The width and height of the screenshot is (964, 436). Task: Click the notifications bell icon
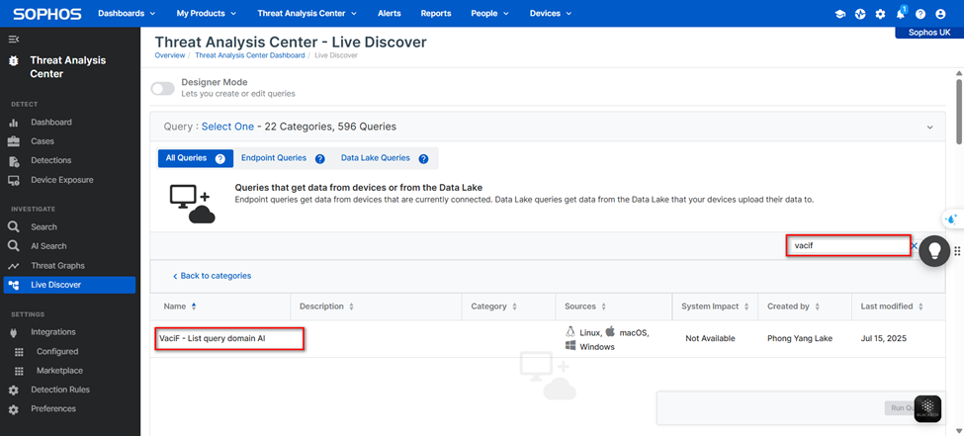tap(900, 14)
